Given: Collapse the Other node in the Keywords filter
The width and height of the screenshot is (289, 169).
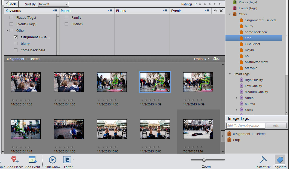Looking at the screenshot, I should tap(7, 30).
